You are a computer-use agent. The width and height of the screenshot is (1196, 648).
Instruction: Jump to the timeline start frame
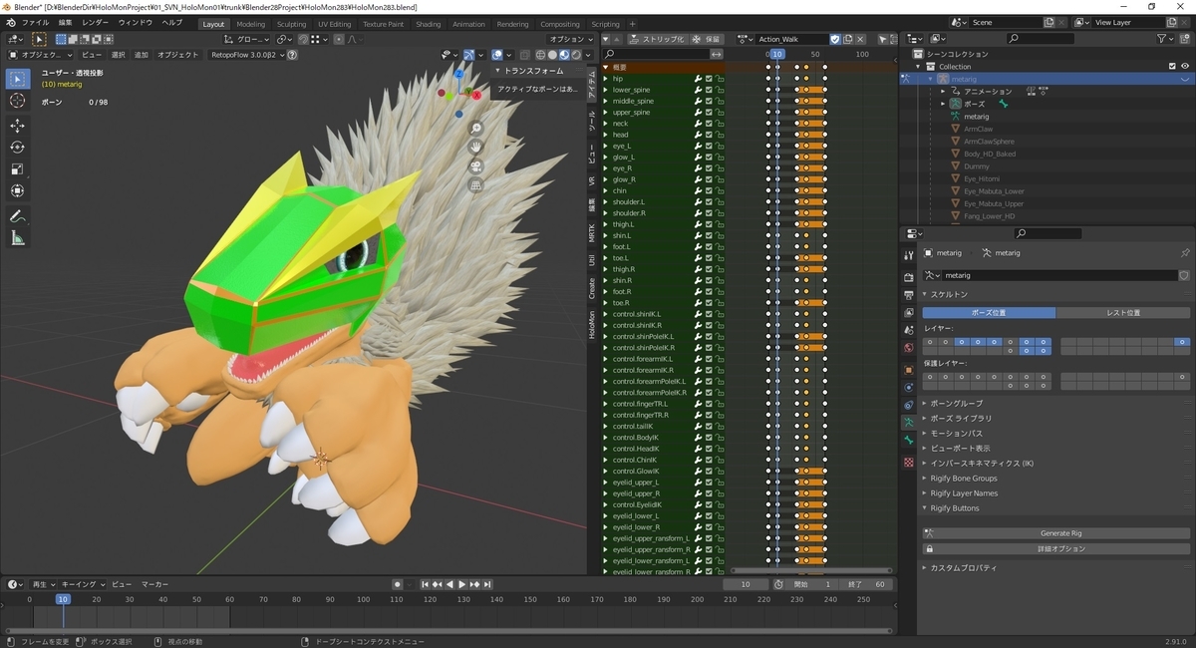click(x=426, y=584)
